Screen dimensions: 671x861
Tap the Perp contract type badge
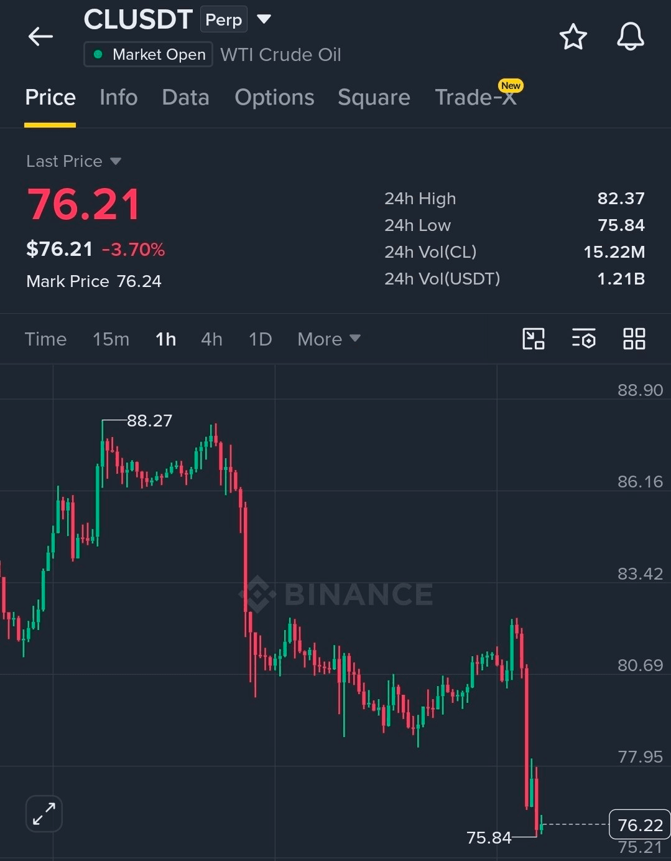(223, 19)
